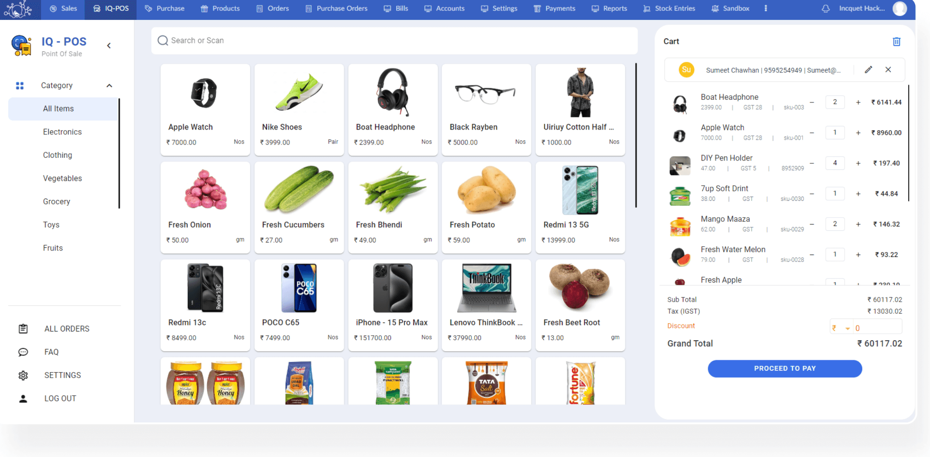Click the Settings gear icon in sidebar
Screen dimensions: 930x457
tap(23, 375)
